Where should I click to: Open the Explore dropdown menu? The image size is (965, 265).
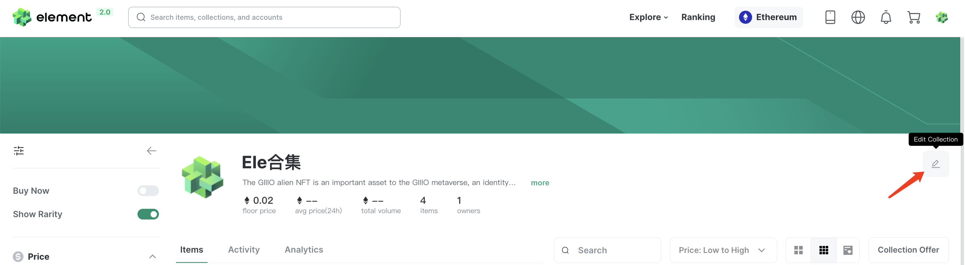point(648,17)
